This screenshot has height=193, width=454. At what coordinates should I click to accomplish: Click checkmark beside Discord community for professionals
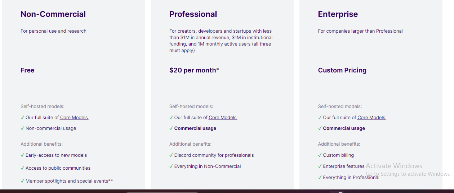(171, 155)
